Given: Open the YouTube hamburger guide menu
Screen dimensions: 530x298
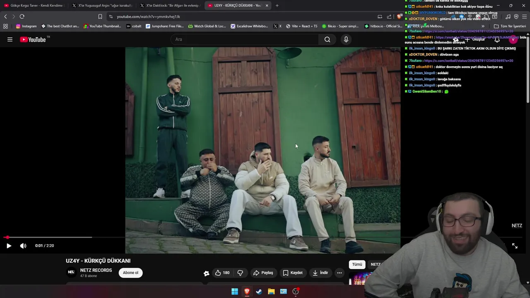Looking at the screenshot, I should click(x=10, y=39).
